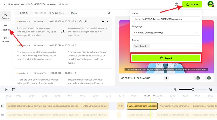Open the Subtitles panel in sidebar
Image resolution: width=217 pixels, height=120 pixels.
pyautogui.click(x=5, y=28)
